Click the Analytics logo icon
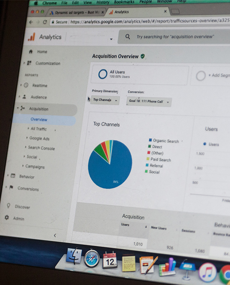Screen dimensions: 230x285 (x=32, y=37)
